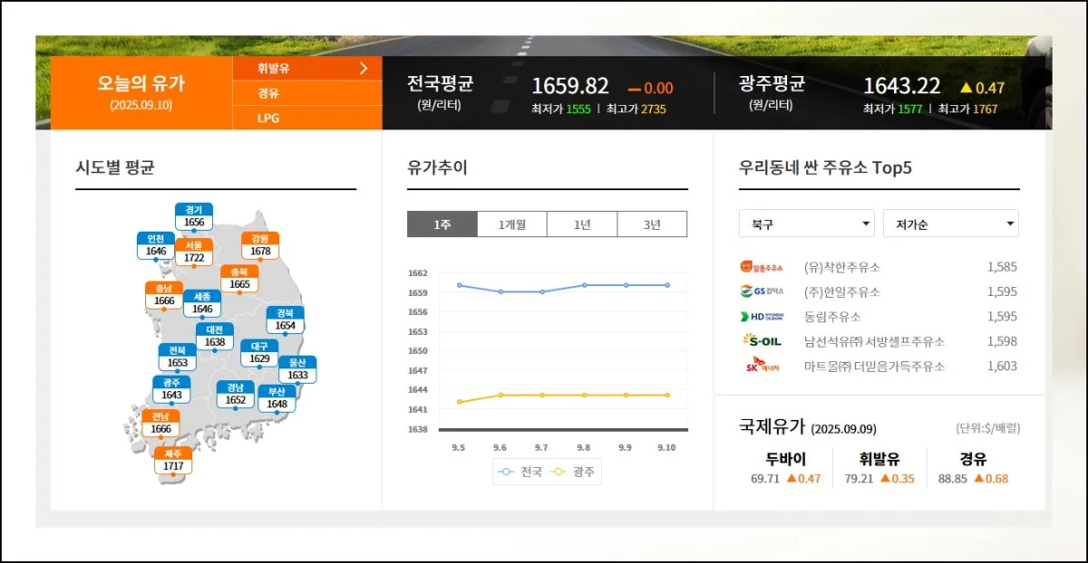This screenshot has height=563, width=1088.
Task: Open the (유)착한주유소 station link
Action: pos(841,267)
